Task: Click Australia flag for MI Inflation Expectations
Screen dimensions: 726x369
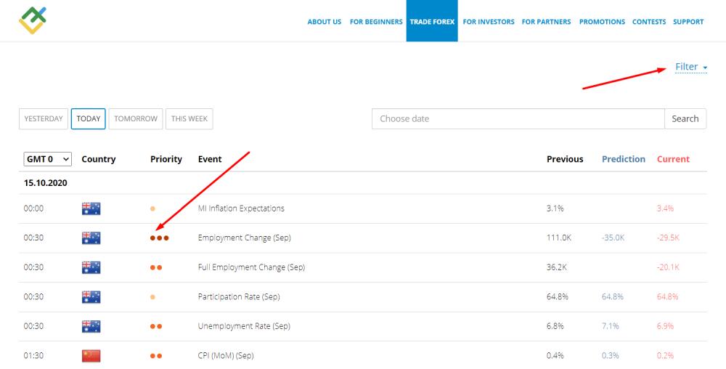Action: coord(91,209)
